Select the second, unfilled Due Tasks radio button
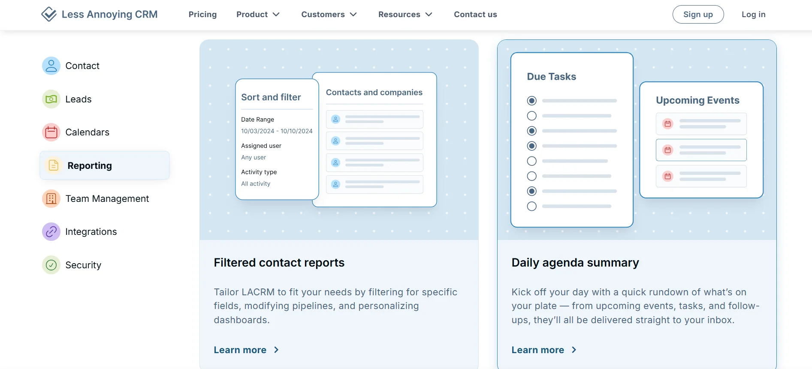Screen dimensions: 812x369 pyautogui.click(x=531, y=116)
